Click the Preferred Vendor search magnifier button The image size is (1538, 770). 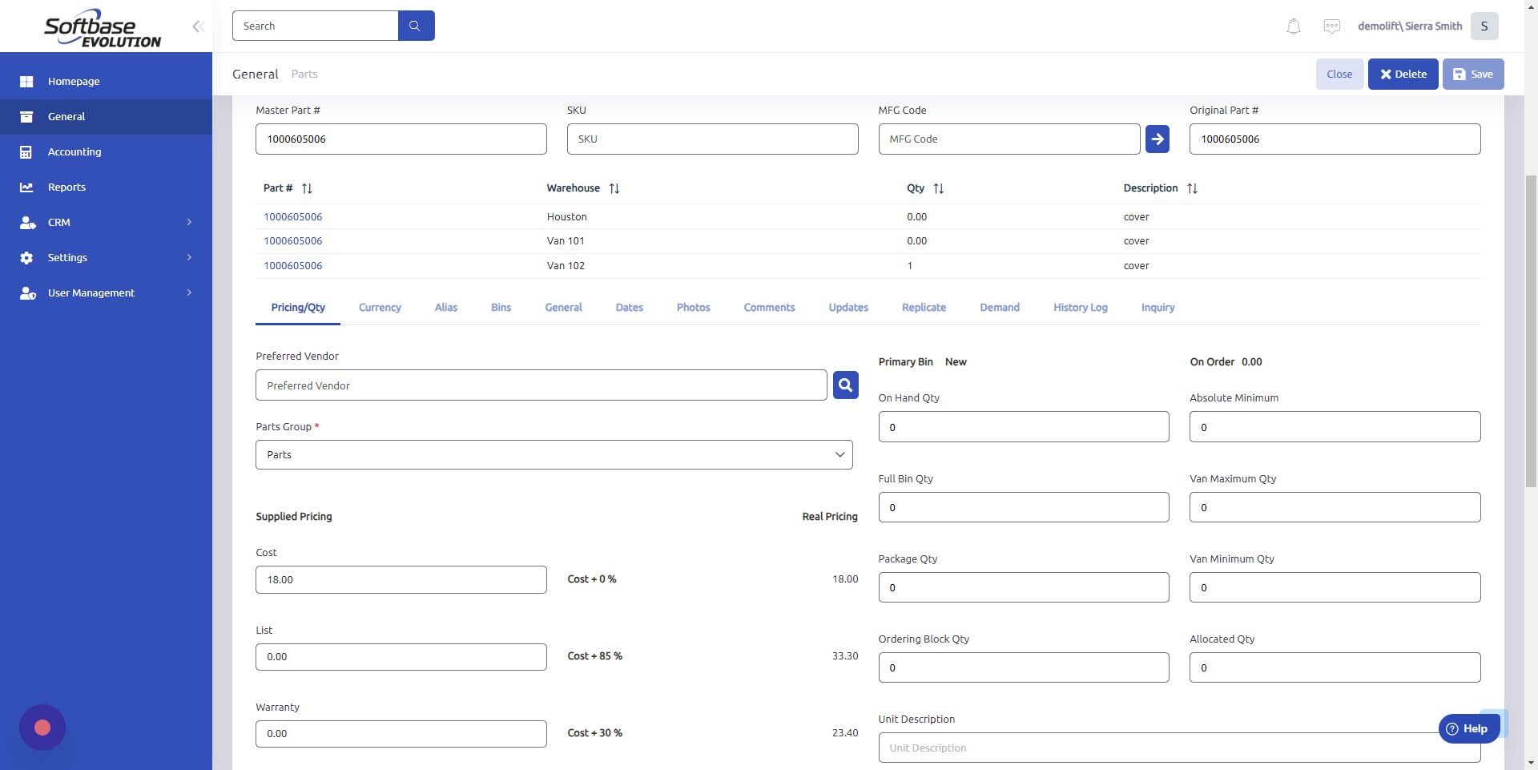tap(846, 385)
